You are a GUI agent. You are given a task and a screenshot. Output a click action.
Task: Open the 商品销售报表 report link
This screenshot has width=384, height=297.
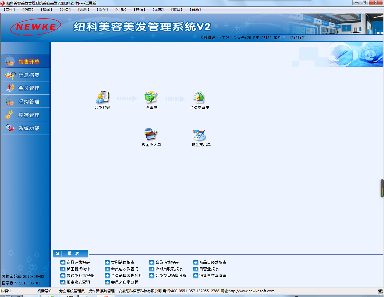pos(78,262)
